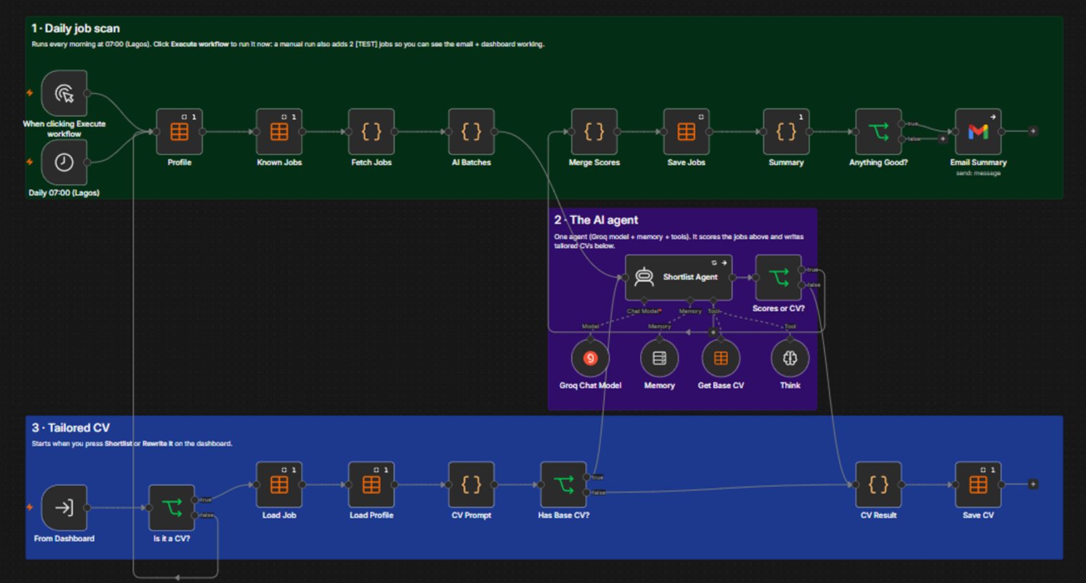The height and width of the screenshot is (583, 1086).
Task: Select the From Dashboard trigger node
Action: [x=64, y=507]
